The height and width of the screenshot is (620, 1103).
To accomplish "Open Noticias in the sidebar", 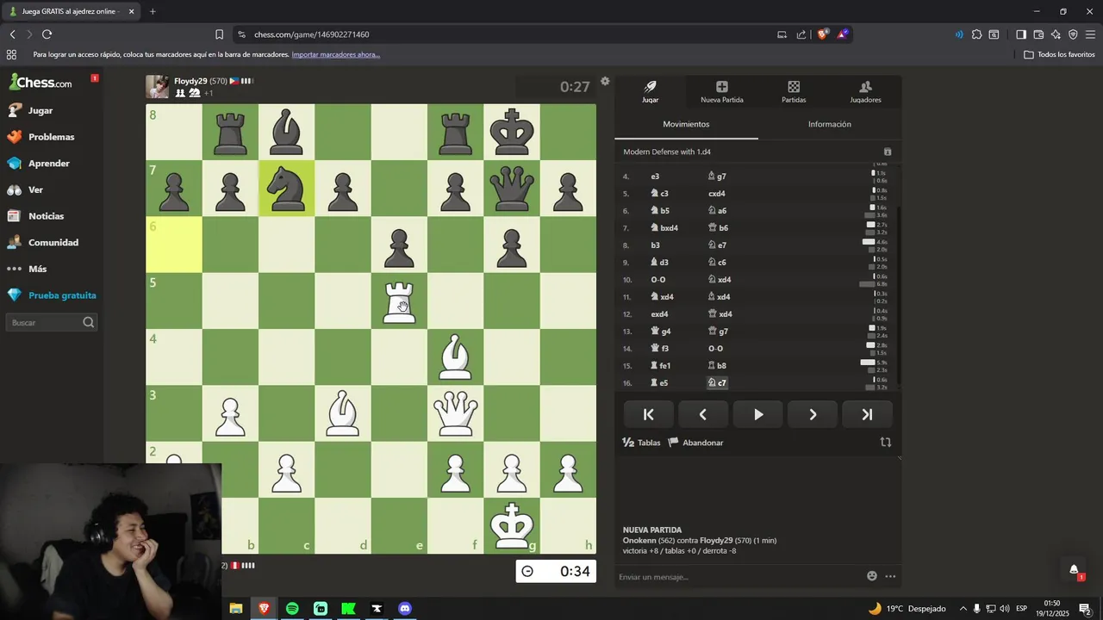I will pyautogui.click(x=35, y=216).
